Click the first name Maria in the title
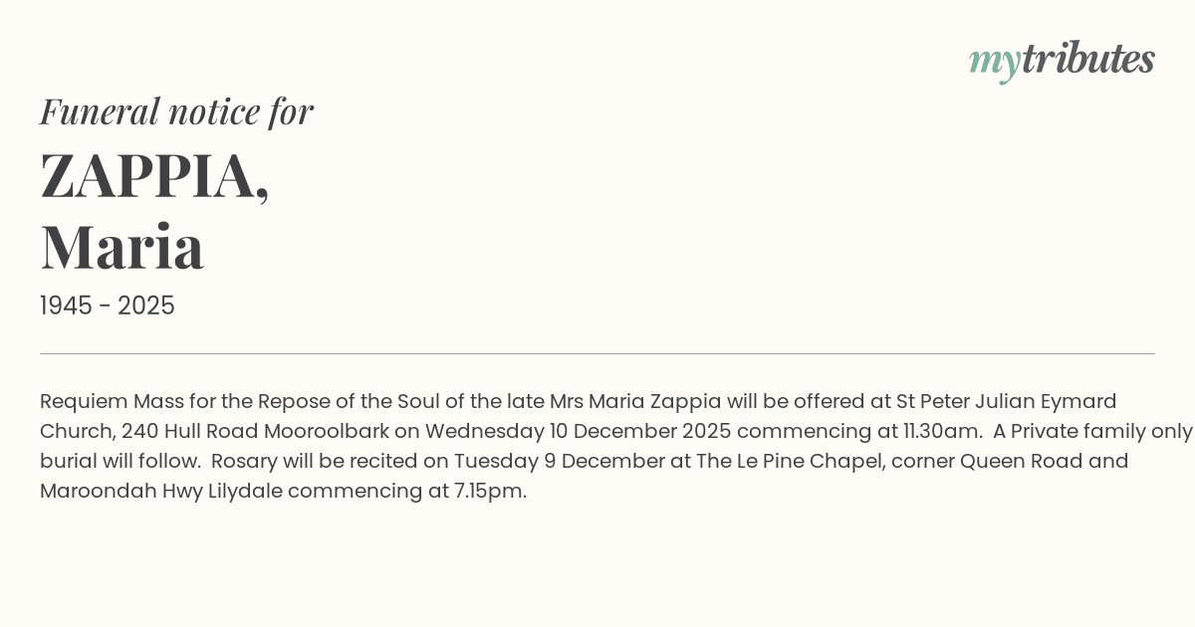Screen dimensions: 1195x627 121,247
